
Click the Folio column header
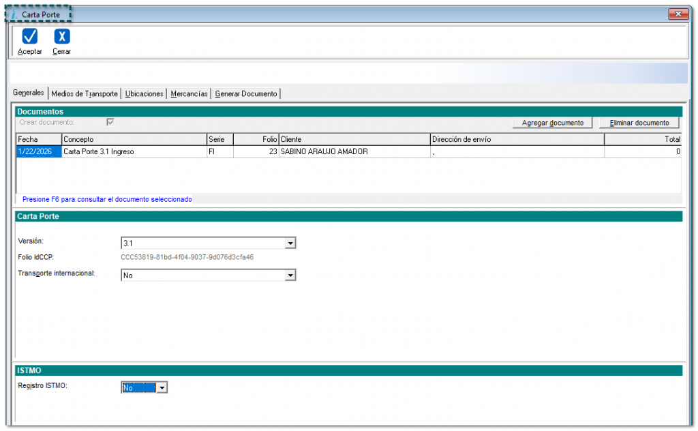[x=256, y=140]
